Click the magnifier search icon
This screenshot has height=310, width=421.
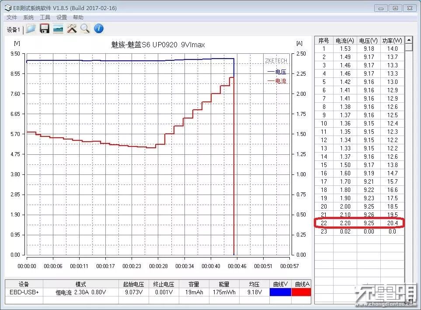click(x=85, y=28)
